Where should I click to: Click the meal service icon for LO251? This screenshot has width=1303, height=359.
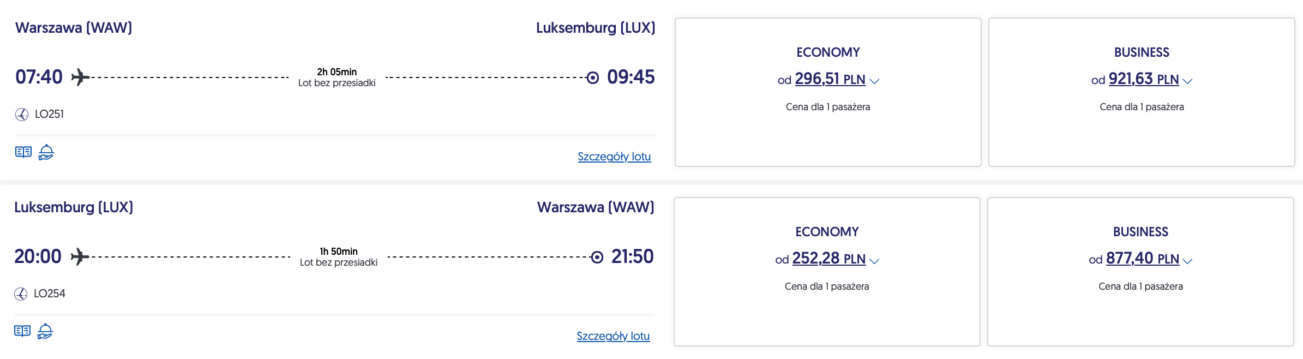click(46, 152)
